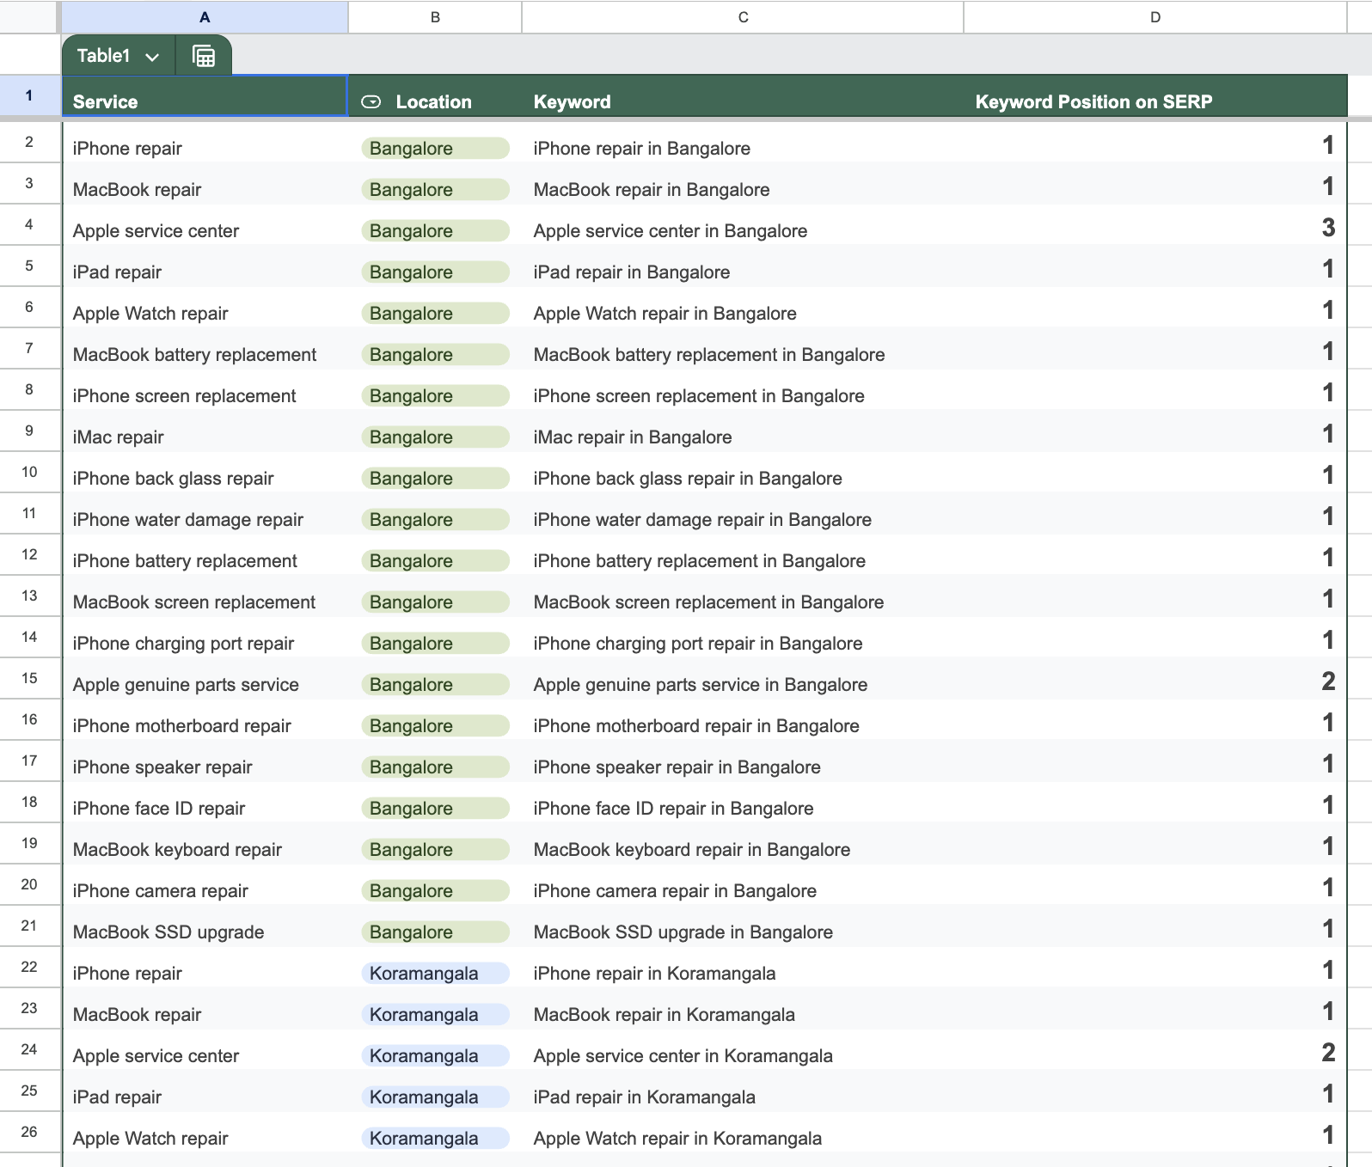The image size is (1372, 1167).
Task: Select 'Apple genuine parts service in Bangalore' keyword
Action: pyautogui.click(x=743, y=678)
